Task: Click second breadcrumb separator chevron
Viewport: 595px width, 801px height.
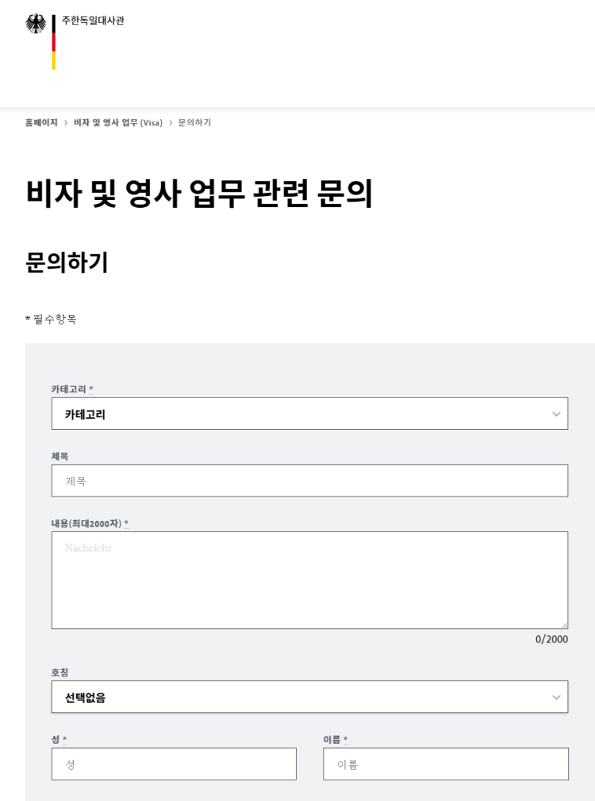Action: tap(171, 123)
